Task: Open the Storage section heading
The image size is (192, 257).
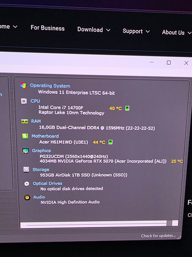Action: pyautogui.click(x=41, y=169)
